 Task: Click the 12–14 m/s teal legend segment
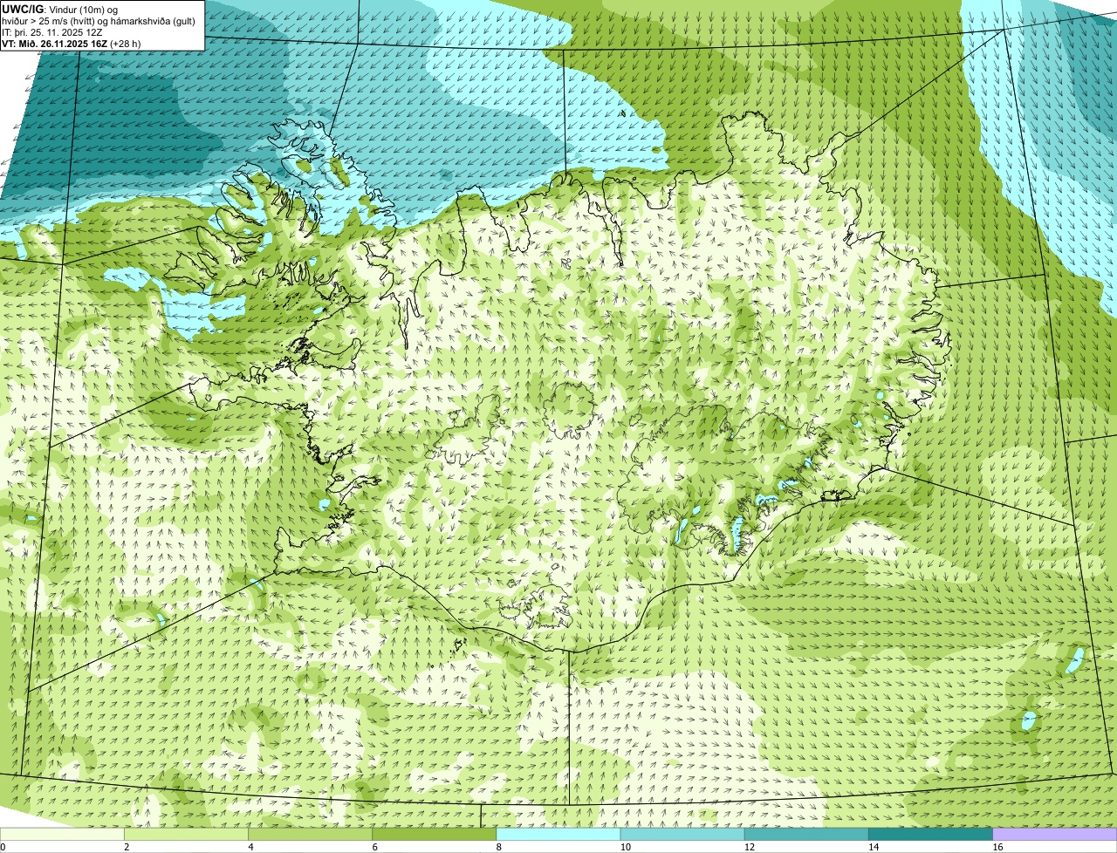[x=806, y=835]
